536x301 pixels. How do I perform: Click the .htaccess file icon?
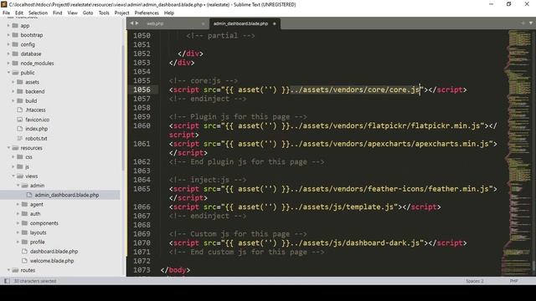click(x=20, y=110)
